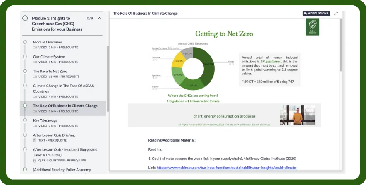Collapse Module 1 with the chevron

coord(100,18)
